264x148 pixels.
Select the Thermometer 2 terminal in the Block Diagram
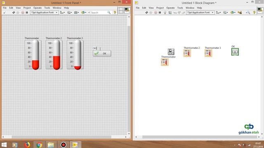(187, 53)
